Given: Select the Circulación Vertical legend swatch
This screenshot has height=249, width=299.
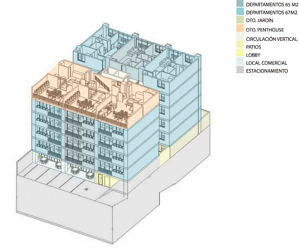Looking at the screenshot, I should click(x=241, y=38).
